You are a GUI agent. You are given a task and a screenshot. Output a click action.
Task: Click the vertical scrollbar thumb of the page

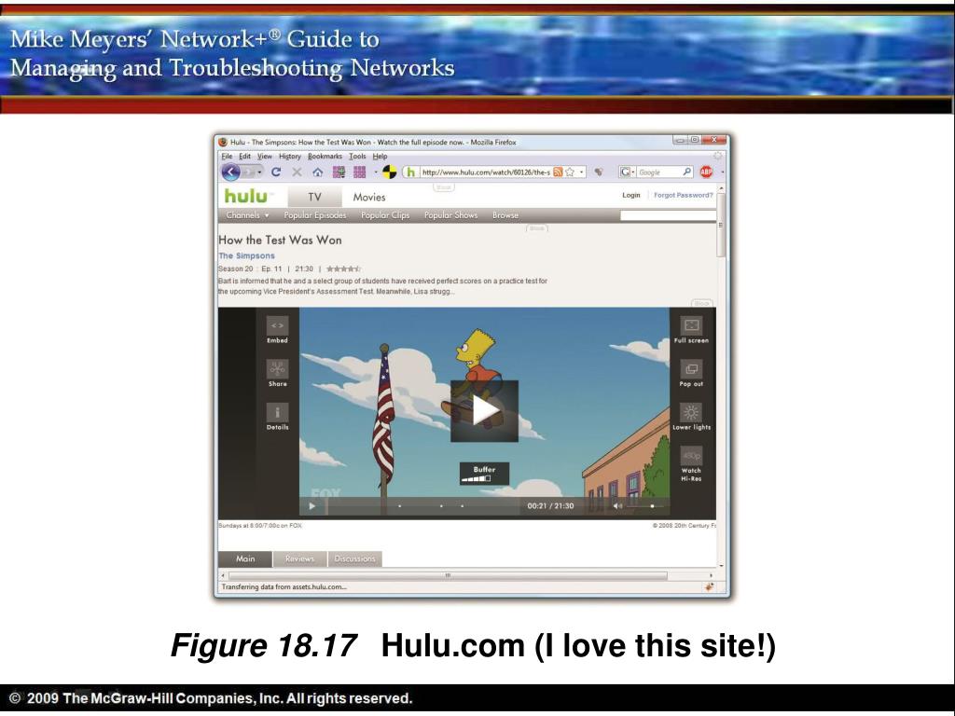(x=721, y=226)
